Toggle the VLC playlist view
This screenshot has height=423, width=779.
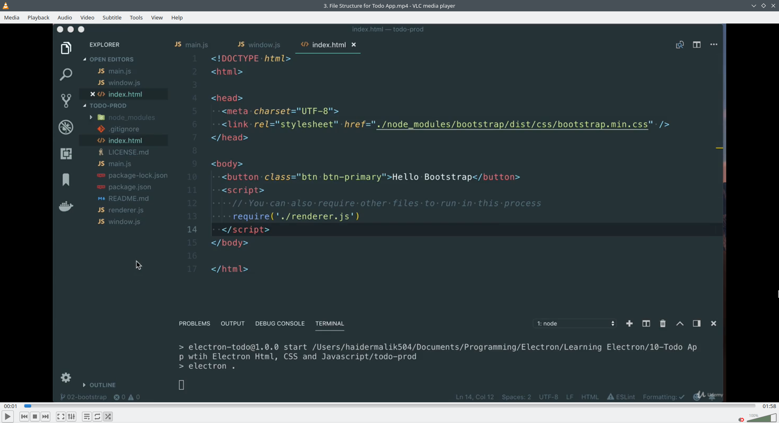point(87,417)
